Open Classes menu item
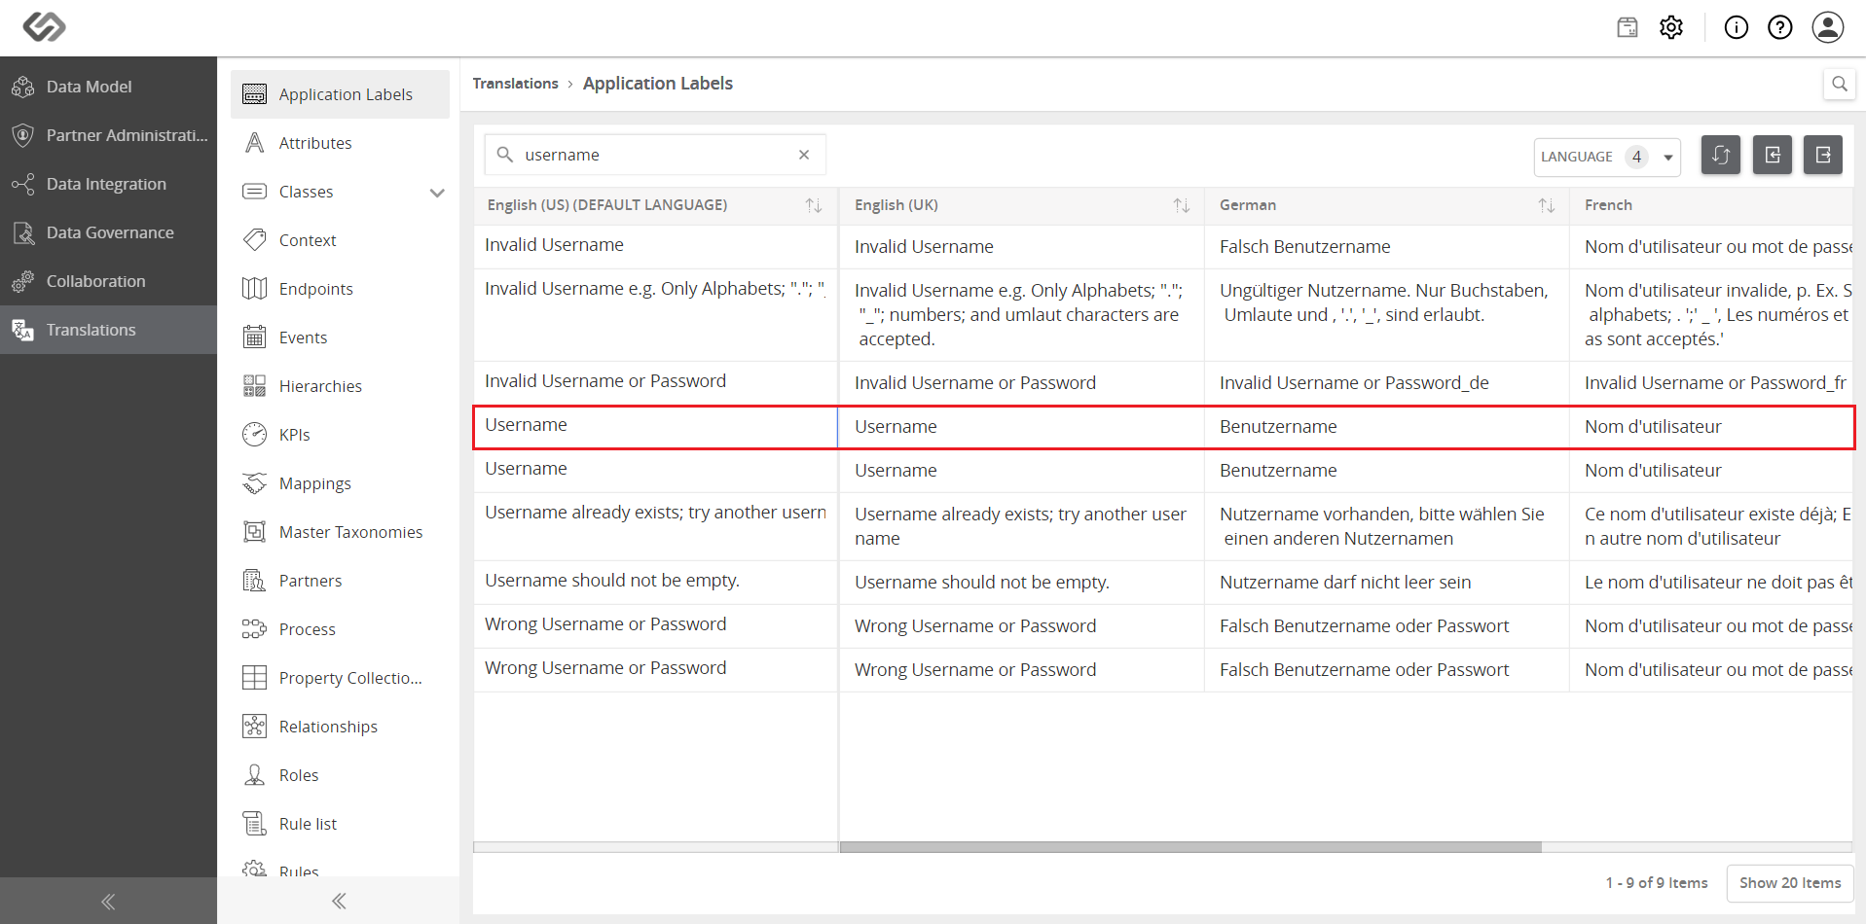 pyautogui.click(x=340, y=192)
